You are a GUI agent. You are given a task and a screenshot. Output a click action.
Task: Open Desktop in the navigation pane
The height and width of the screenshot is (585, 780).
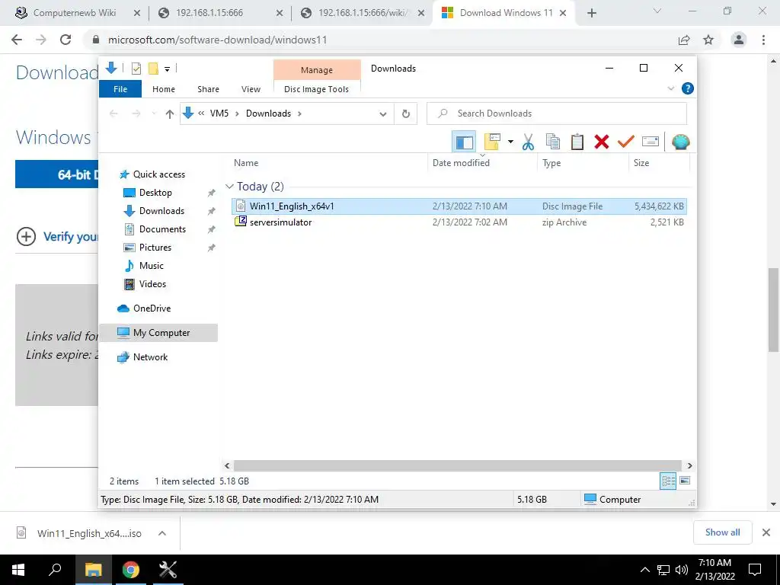155,193
